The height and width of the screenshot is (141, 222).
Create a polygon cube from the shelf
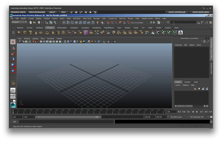tap(25, 32)
